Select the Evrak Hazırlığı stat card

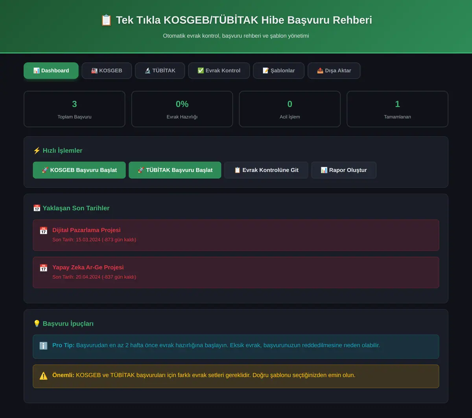[182, 109]
